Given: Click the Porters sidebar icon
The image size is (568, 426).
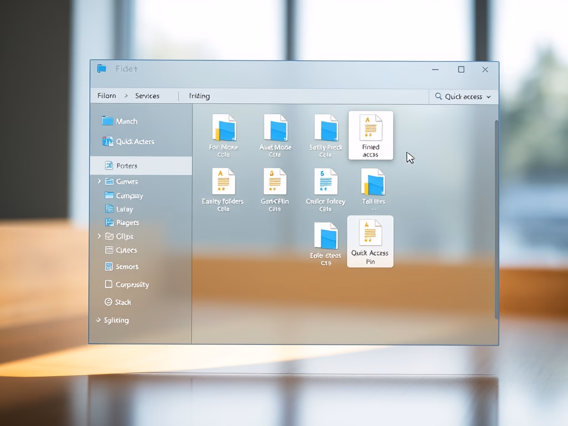Looking at the screenshot, I should (x=109, y=165).
